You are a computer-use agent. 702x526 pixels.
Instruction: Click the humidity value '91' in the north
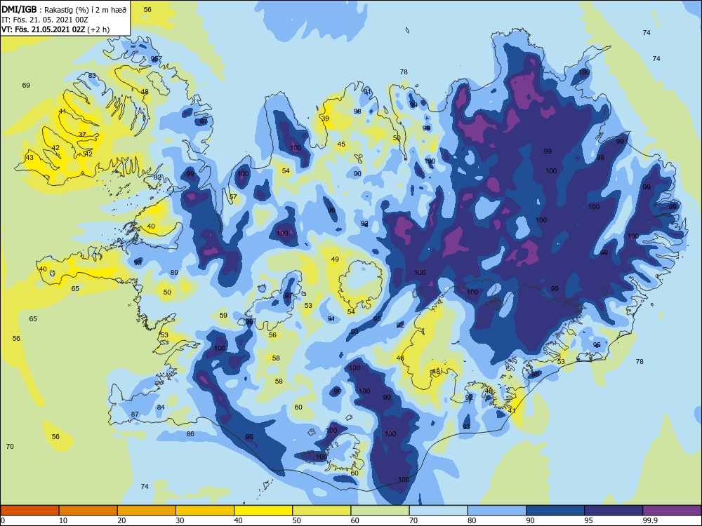[x=367, y=92]
